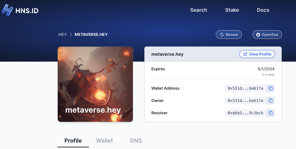The height and width of the screenshot is (149, 296).
Task: Switch to the Profile tab
Action: pos(73,141)
